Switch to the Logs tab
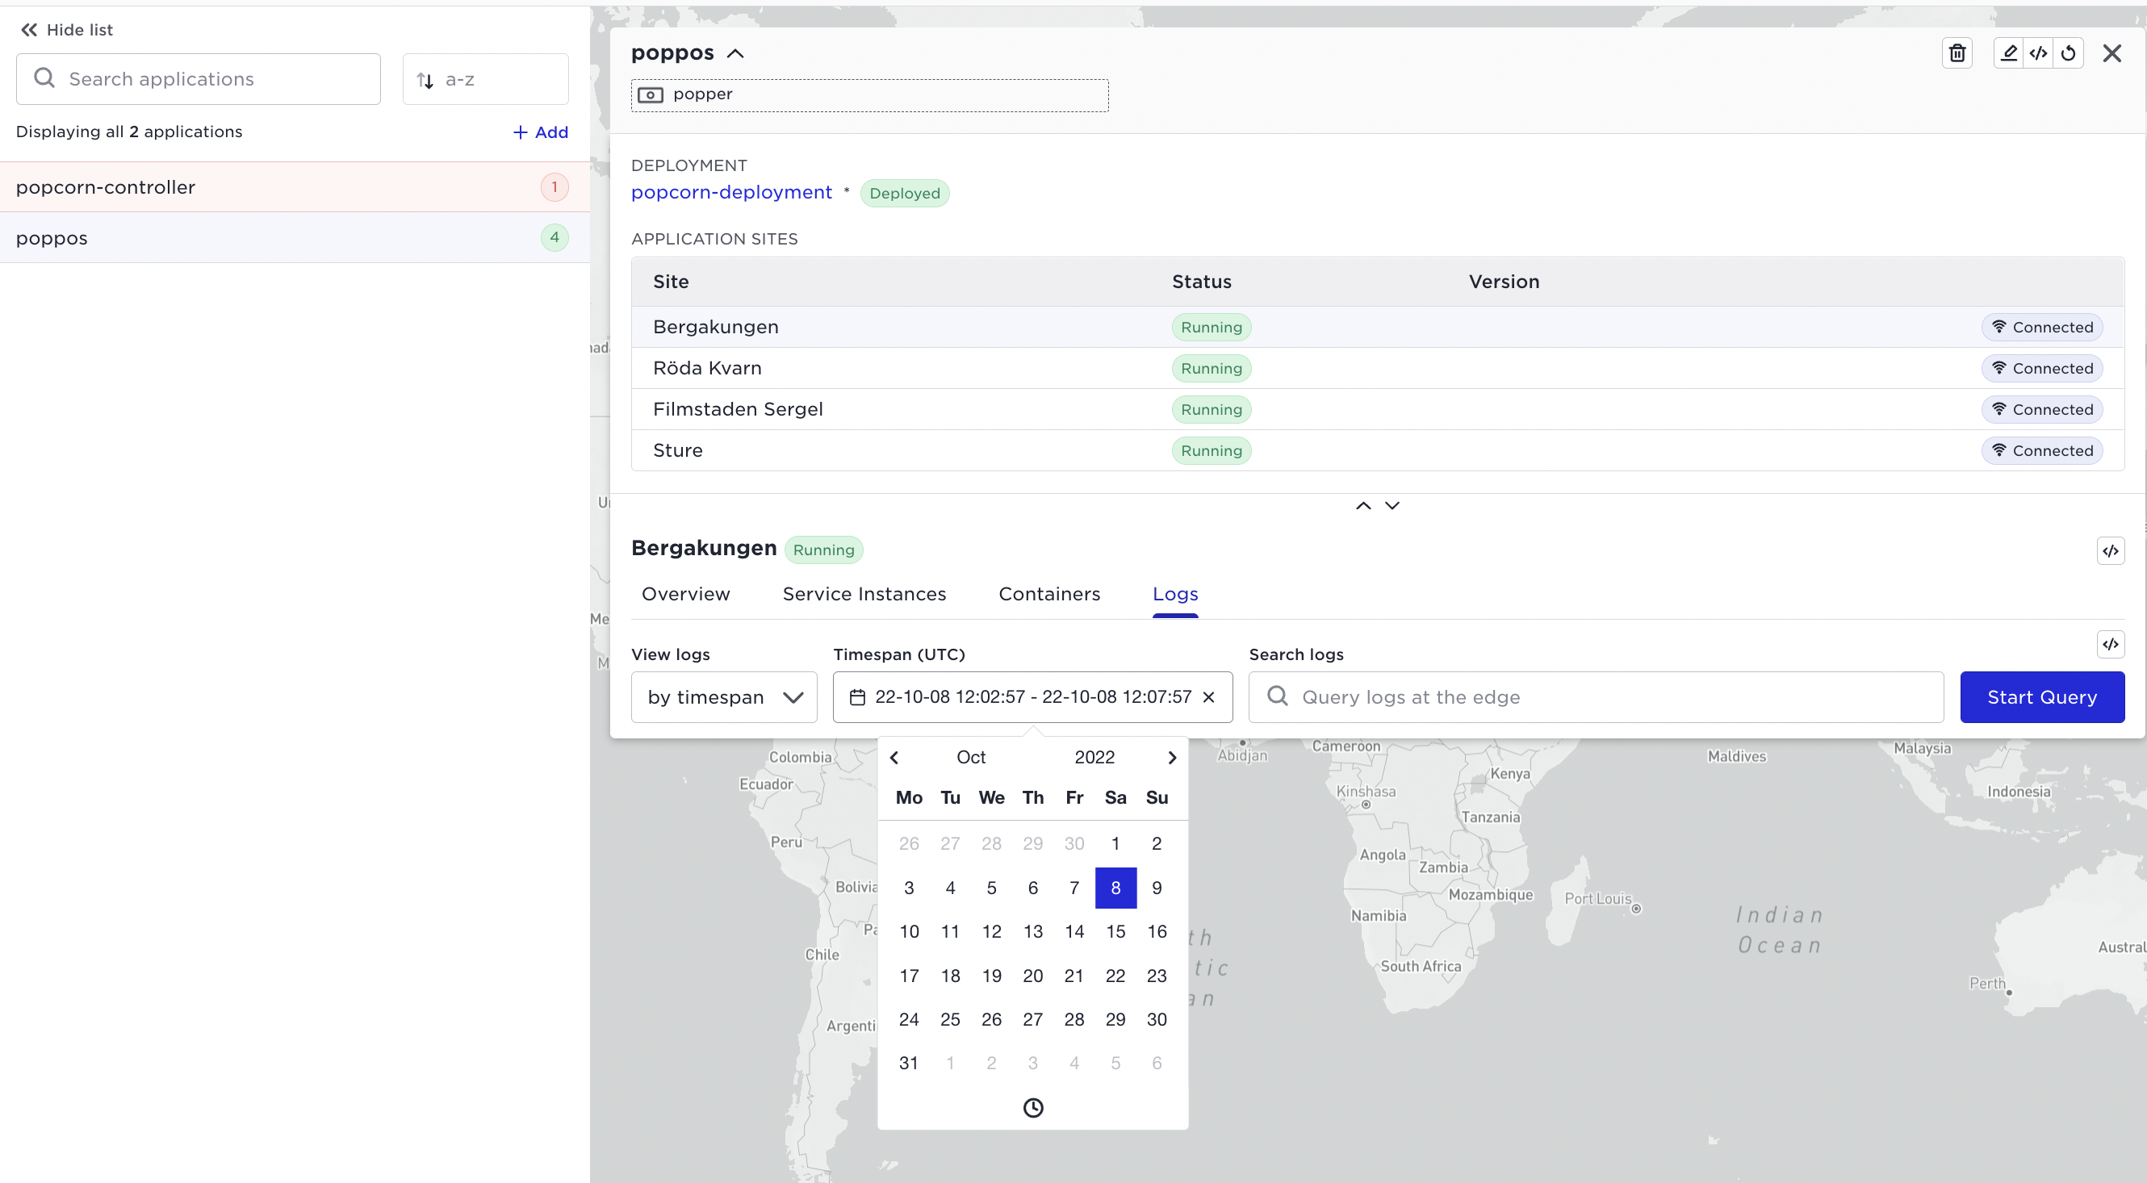Image resolution: width=2147 pixels, height=1183 pixels. pyautogui.click(x=1175, y=594)
